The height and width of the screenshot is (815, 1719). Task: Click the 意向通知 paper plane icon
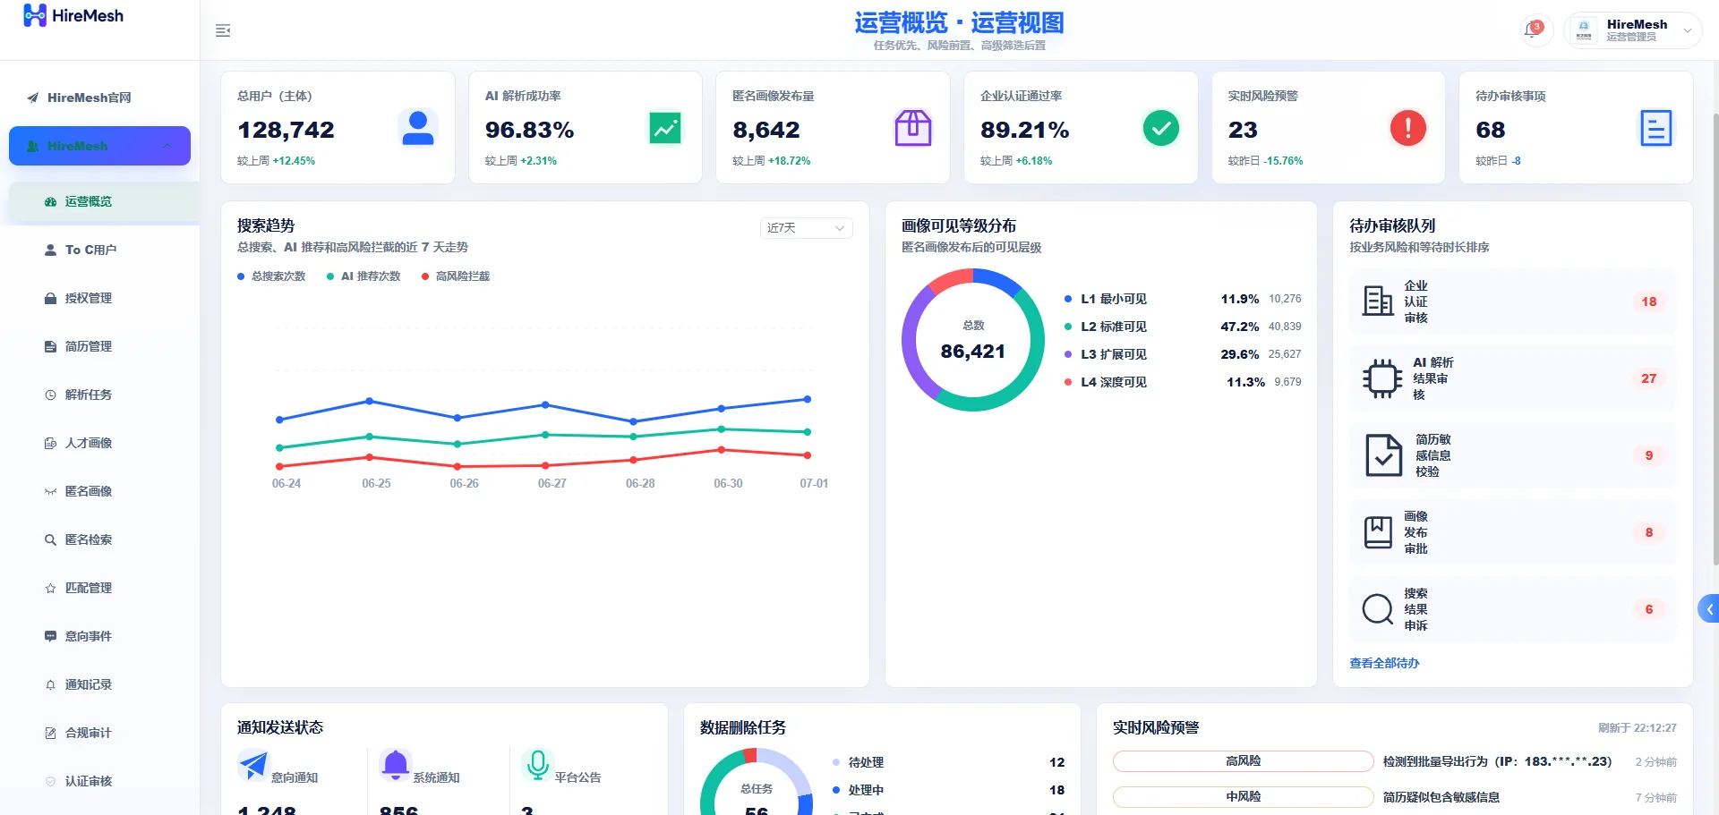point(253,765)
